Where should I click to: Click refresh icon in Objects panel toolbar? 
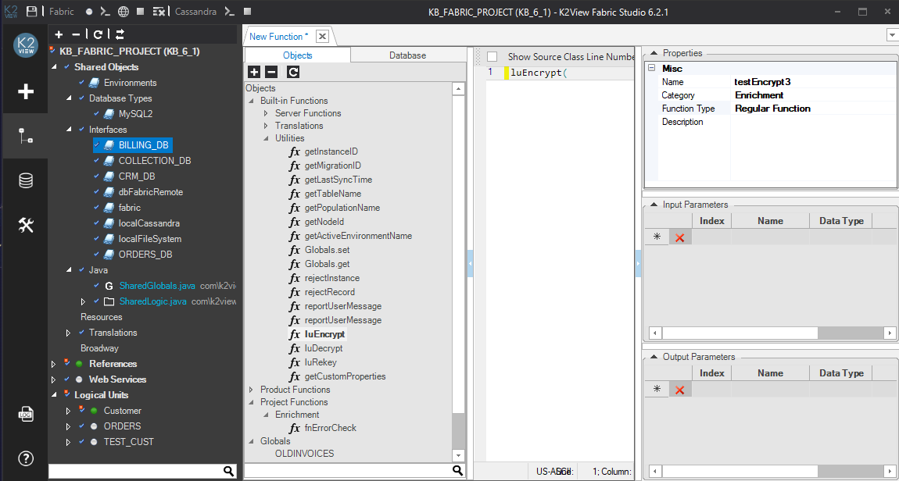(293, 72)
